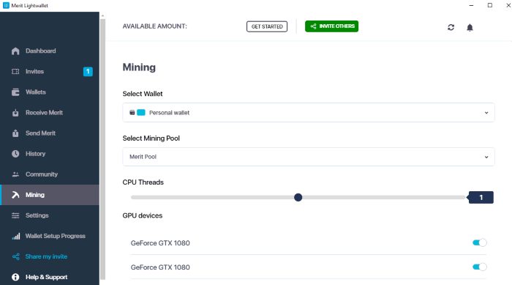Click the Invites notification badge

pos(88,72)
